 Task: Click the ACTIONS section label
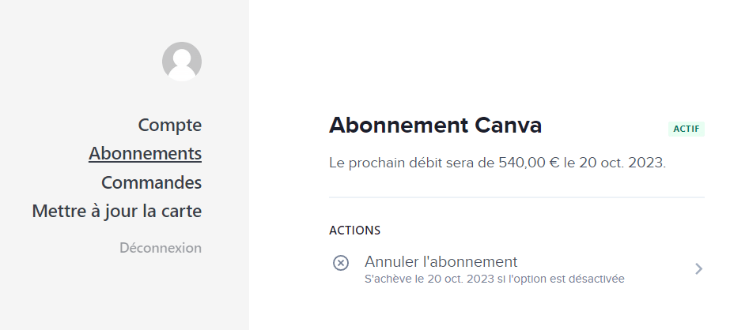pos(355,231)
